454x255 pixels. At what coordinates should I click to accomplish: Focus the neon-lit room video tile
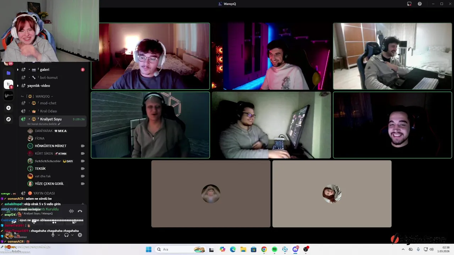(x=271, y=56)
